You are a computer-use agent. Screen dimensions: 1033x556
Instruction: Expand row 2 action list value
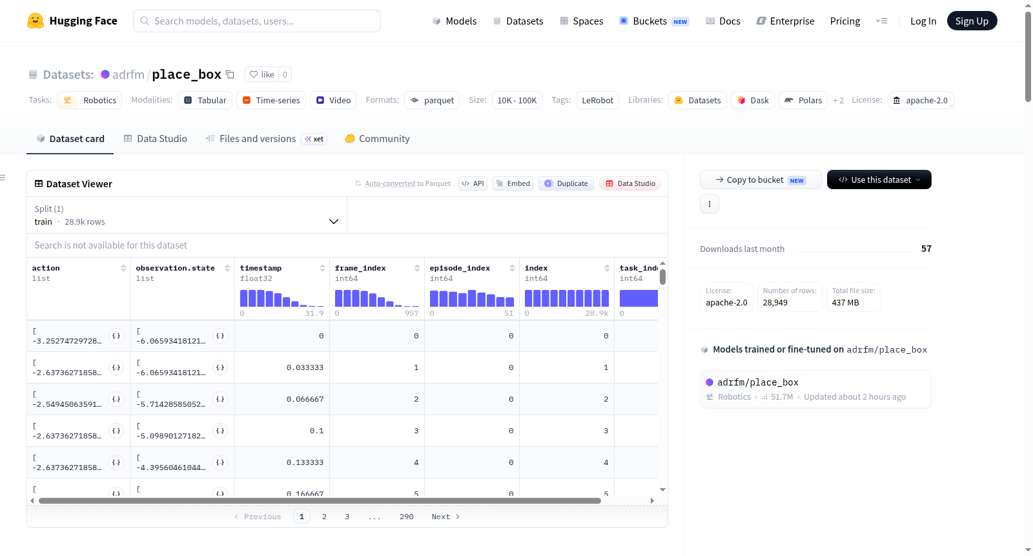coord(116,399)
